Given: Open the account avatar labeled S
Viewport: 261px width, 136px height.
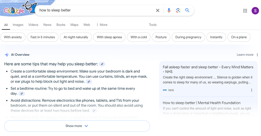Looking at the screenshot, I should pos(255,11).
